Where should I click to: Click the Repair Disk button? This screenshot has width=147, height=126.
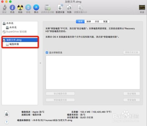(132, 100)
